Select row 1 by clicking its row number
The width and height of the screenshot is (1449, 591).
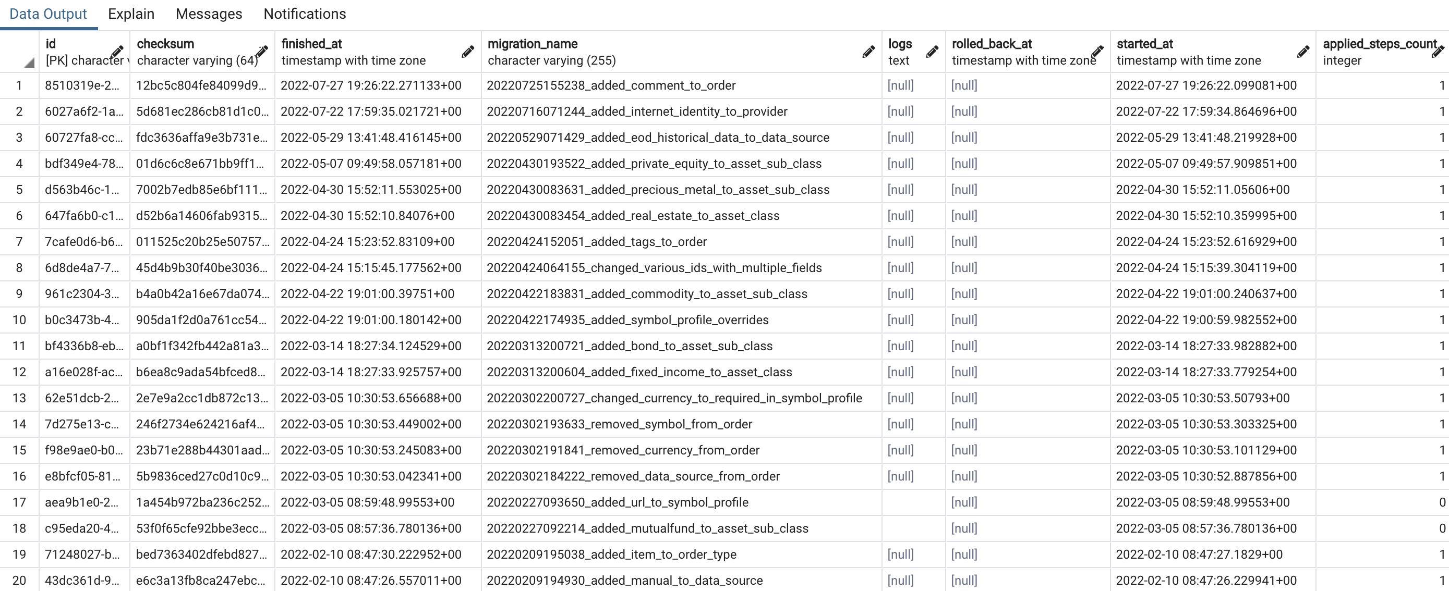[x=19, y=85]
